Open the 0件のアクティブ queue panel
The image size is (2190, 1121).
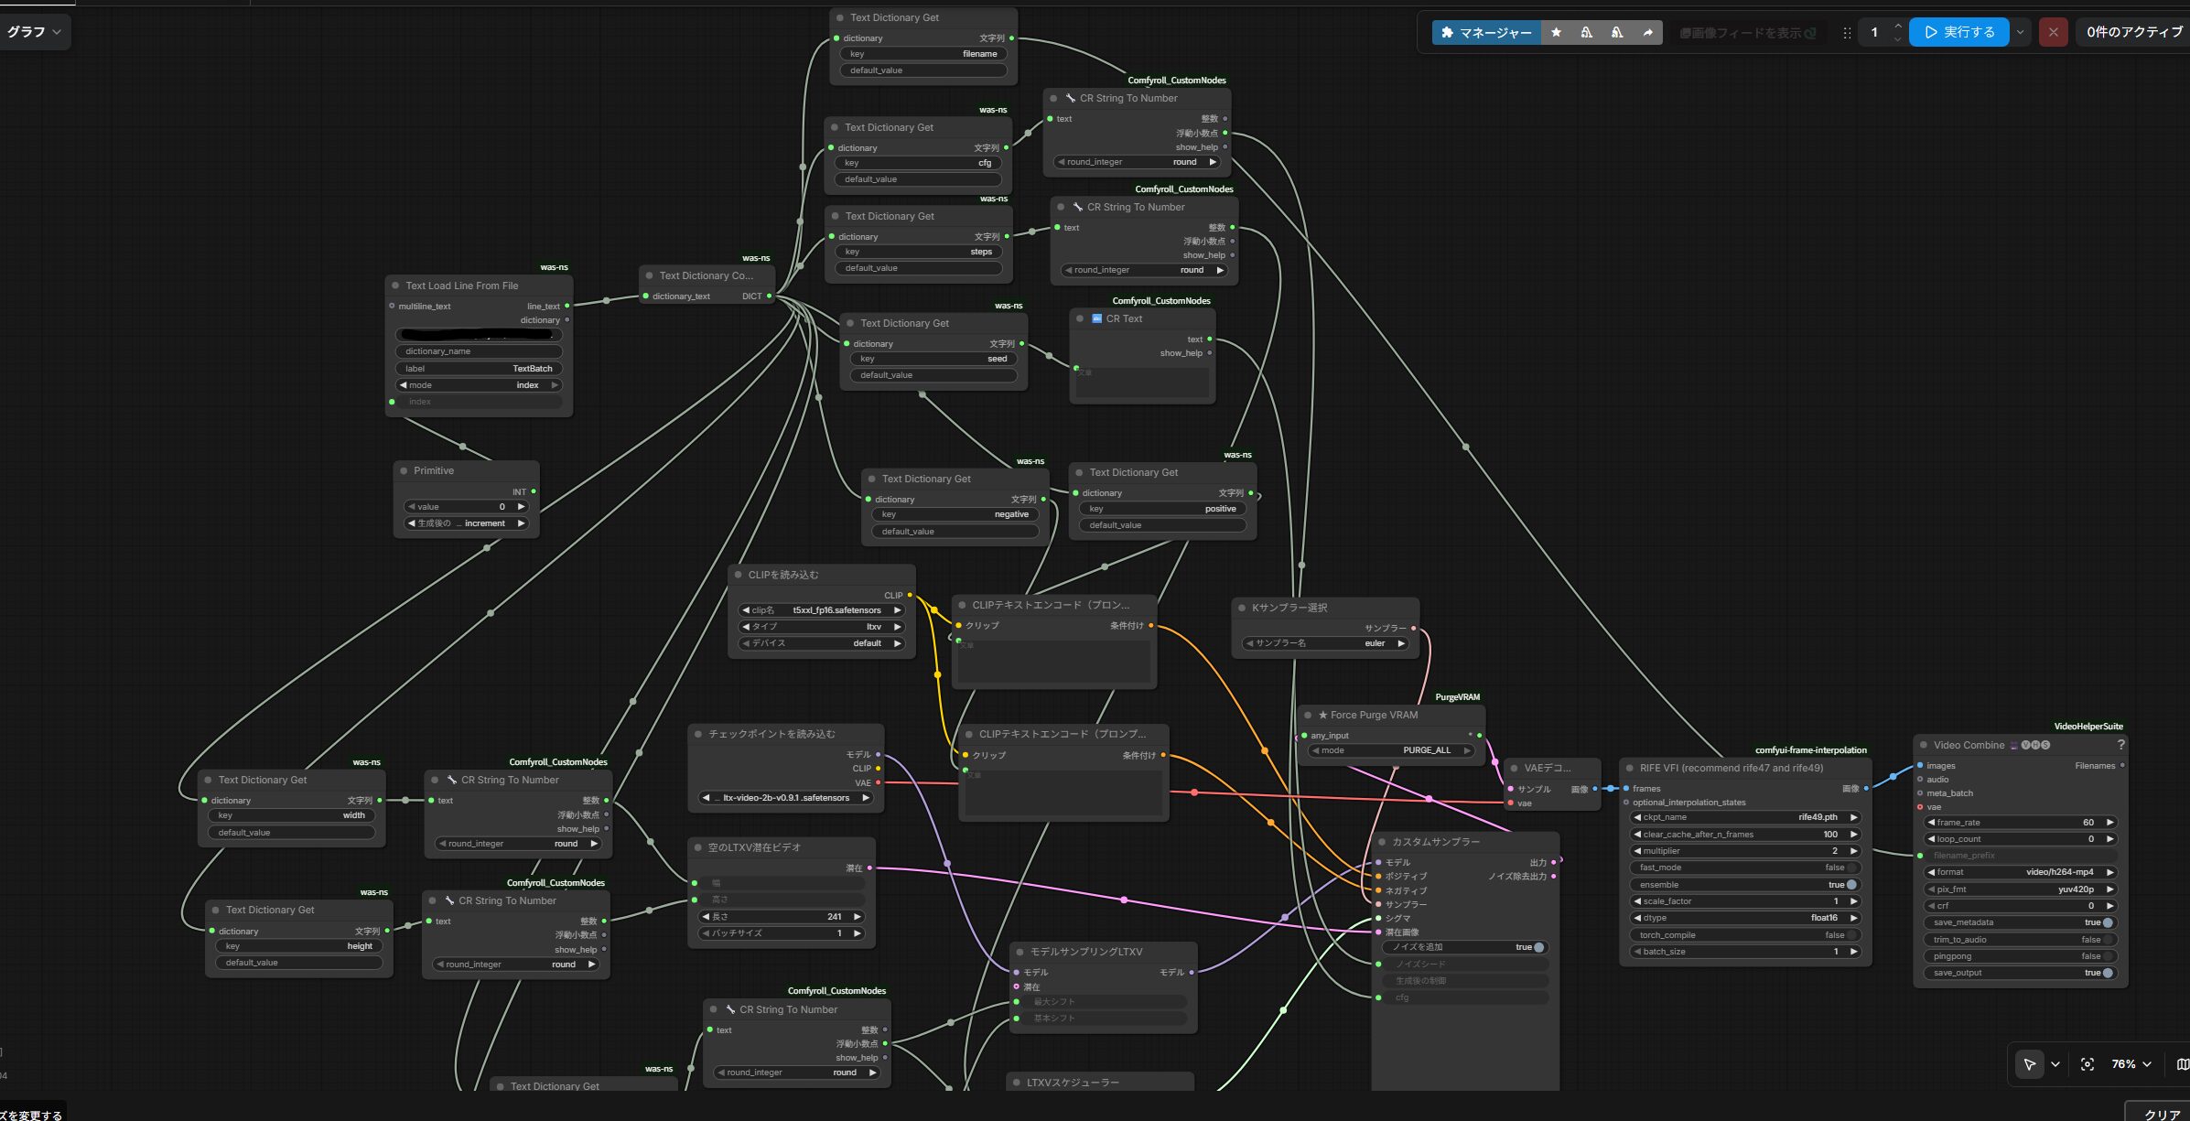pyautogui.click(x=2132, y=32)
